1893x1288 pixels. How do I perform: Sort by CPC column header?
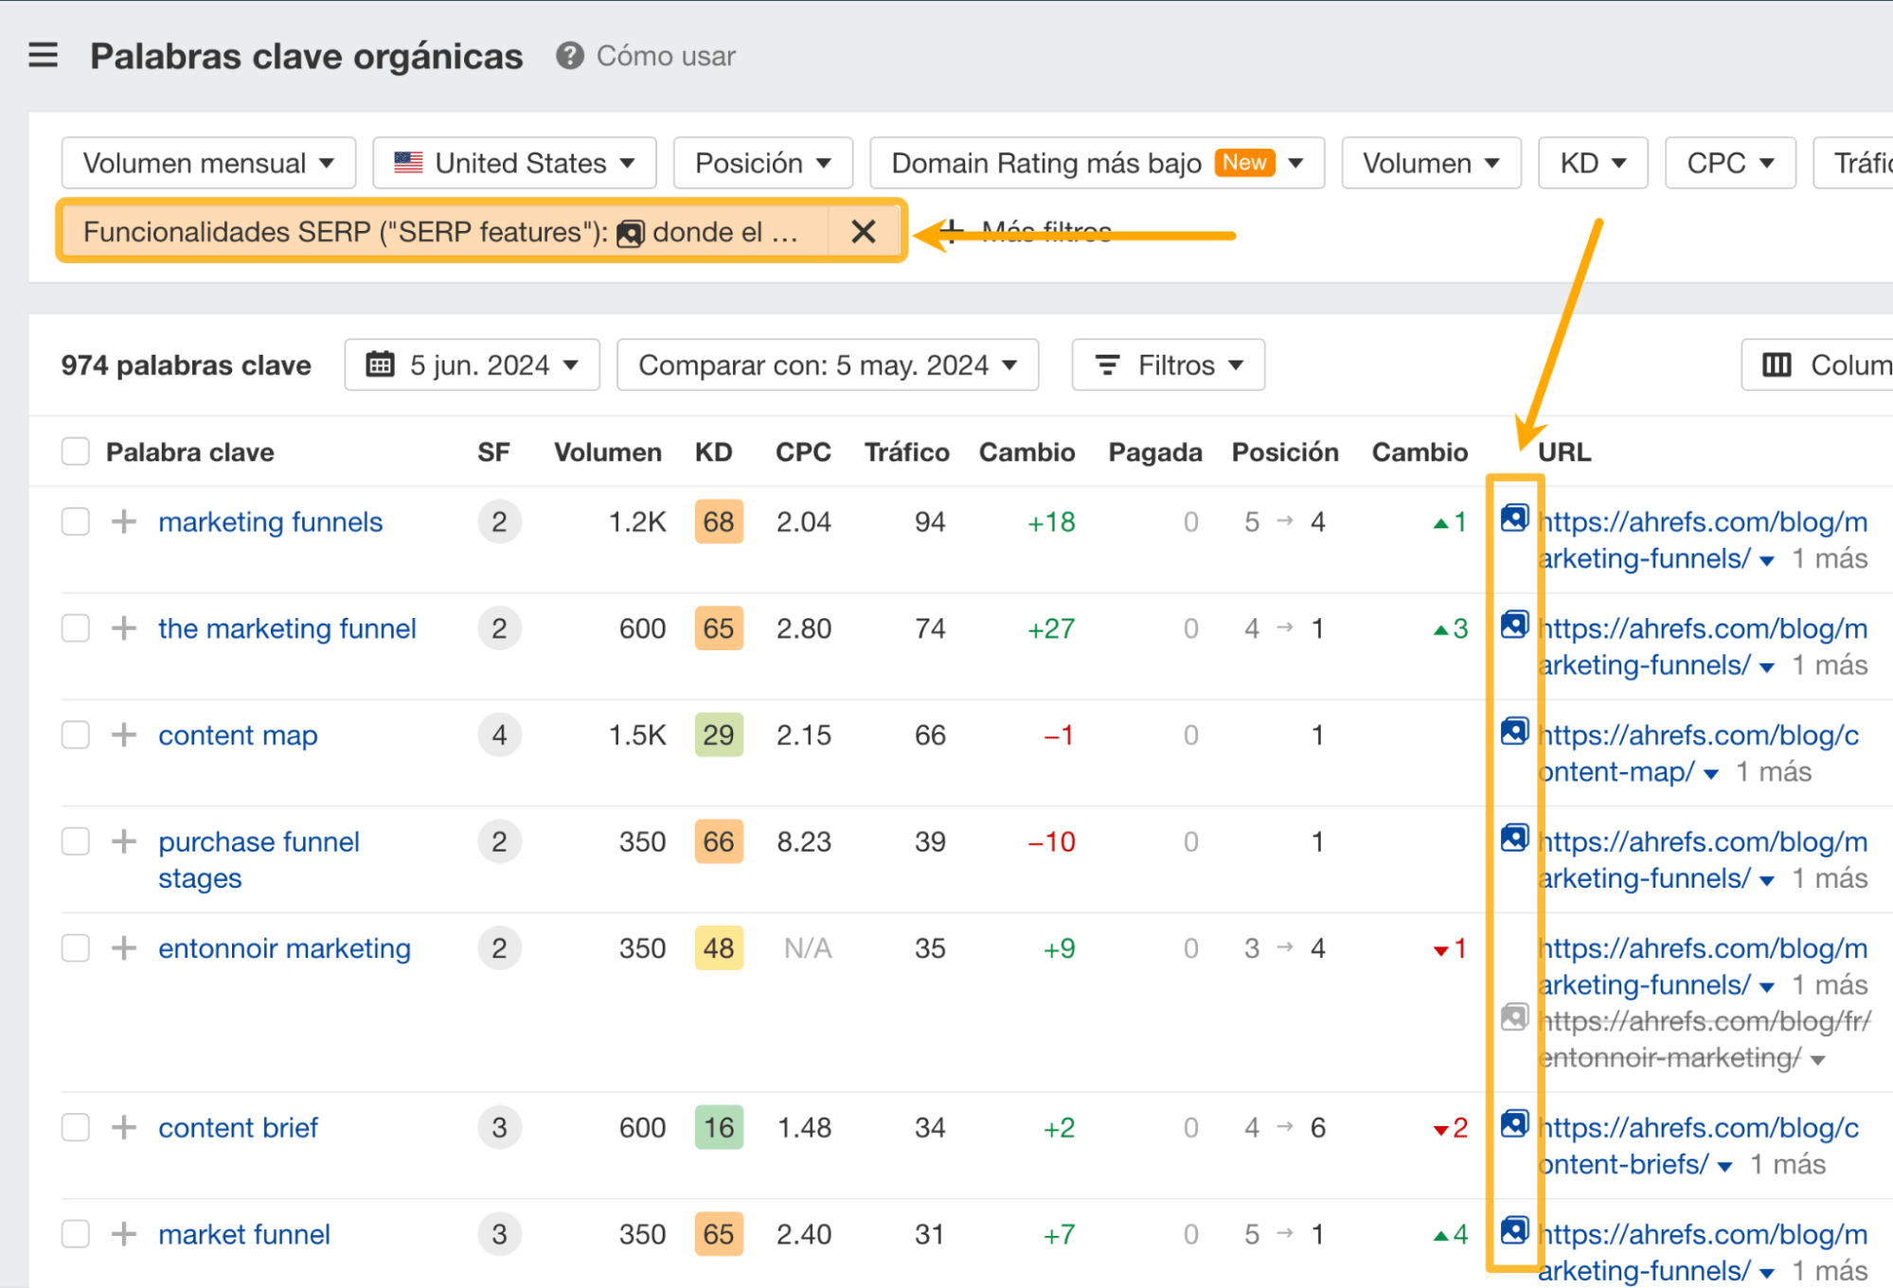[803, 452]
